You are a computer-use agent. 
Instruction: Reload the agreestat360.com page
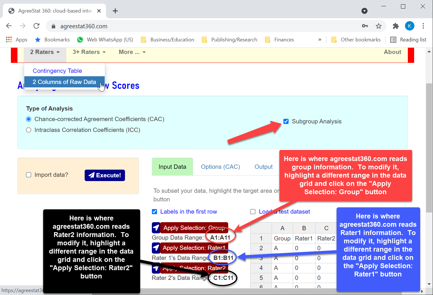pos(36,26)
